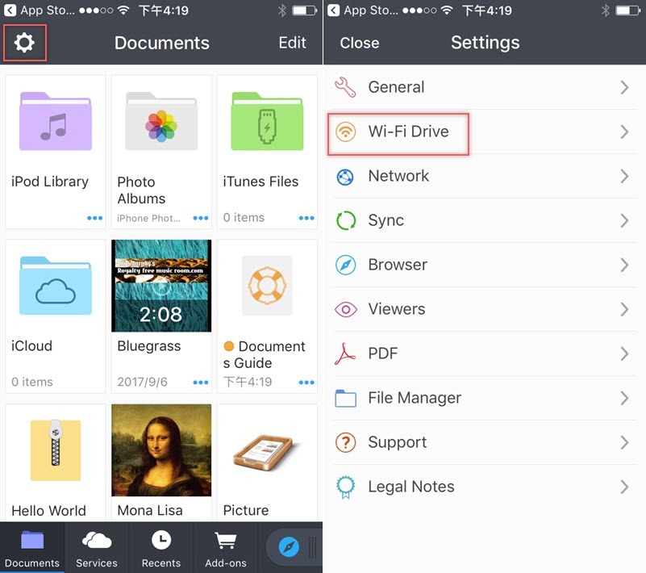This screenshot has width=646, height=573.
Task: Open the iTunes Files green folder icon
Action: [267, 121]
